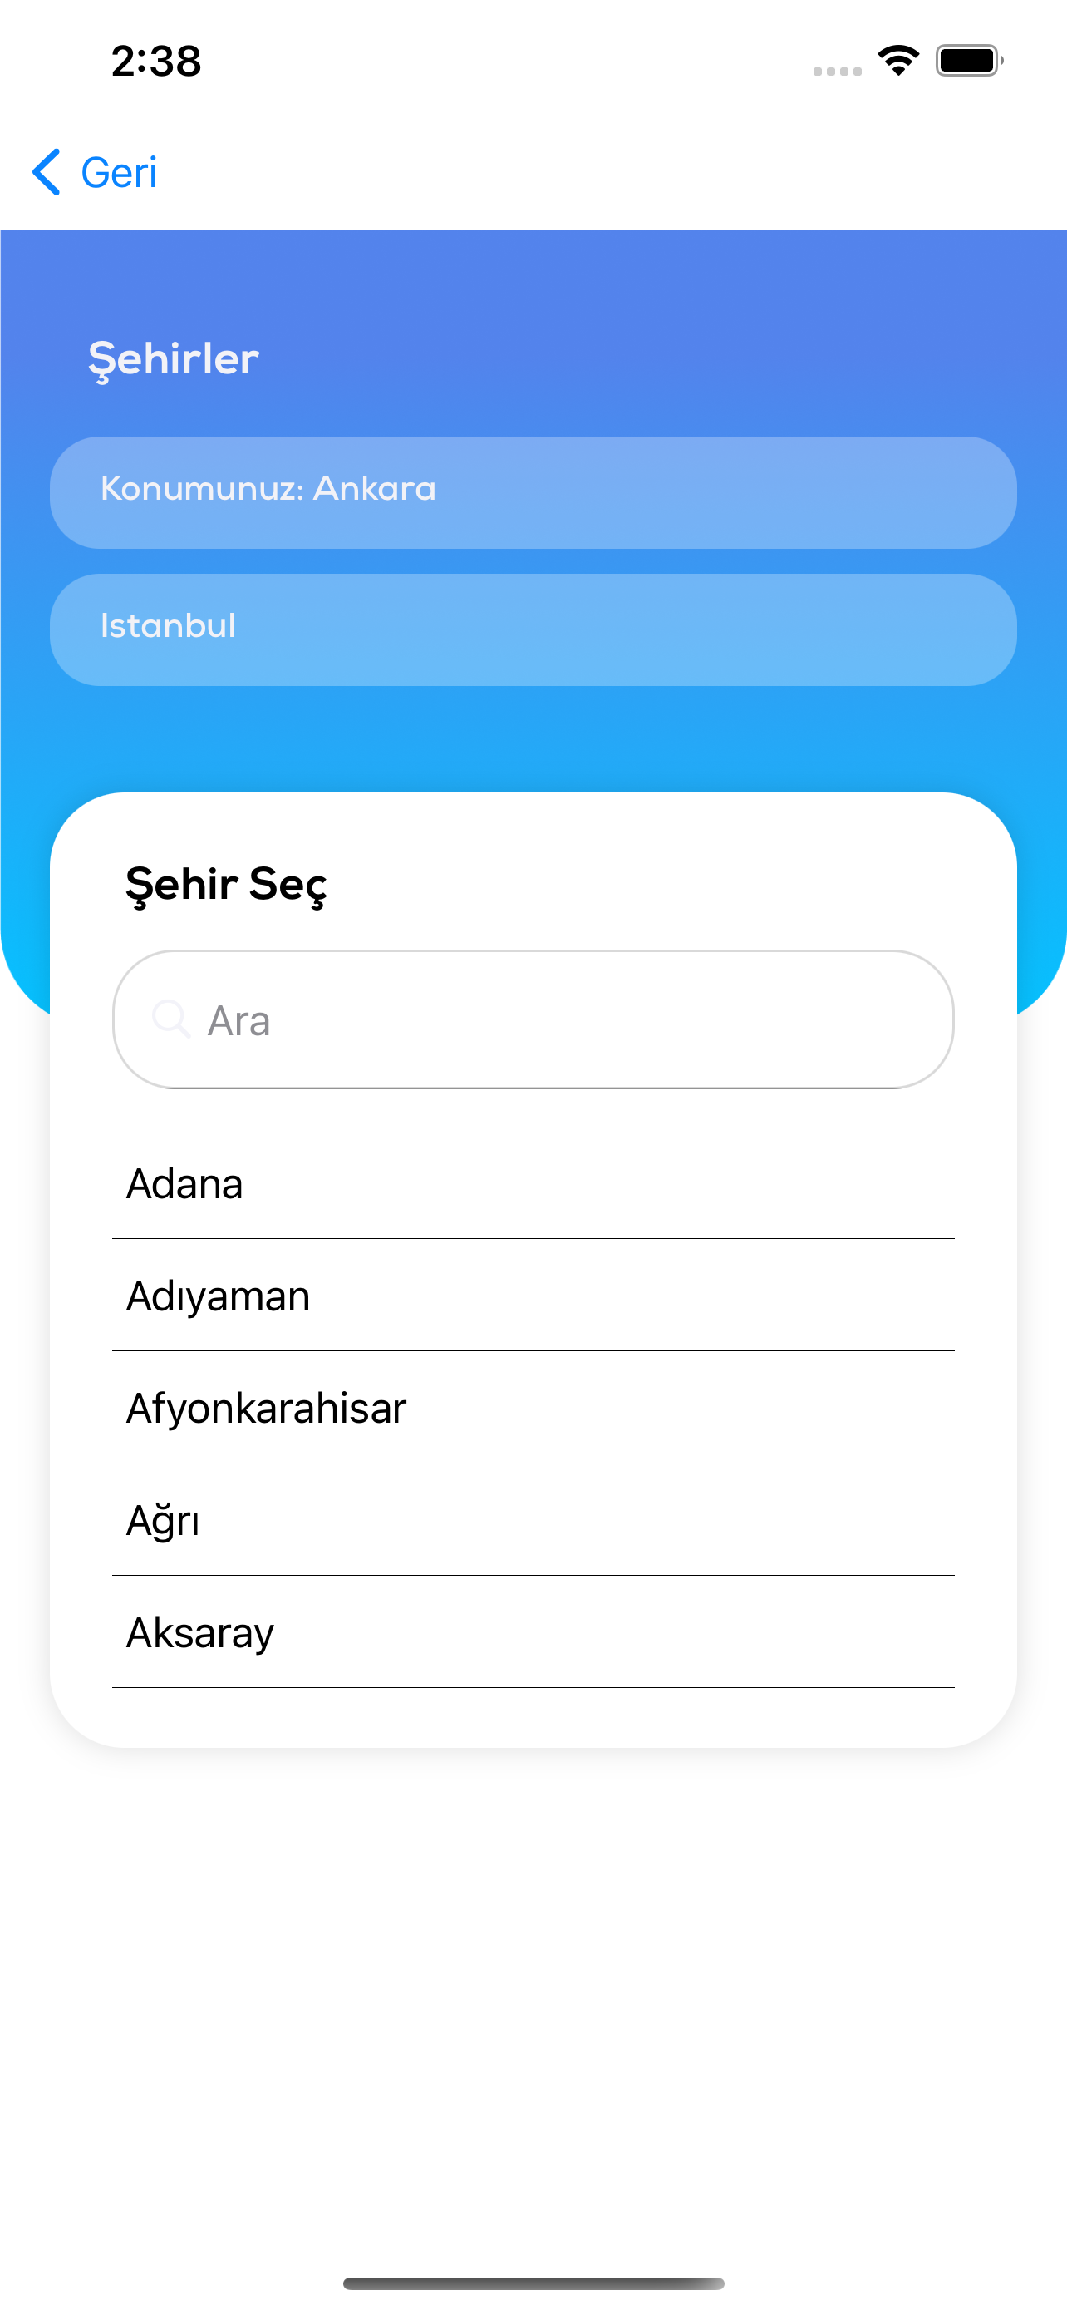Tap the Wi-Fi status icon

[x=897, y=61]
